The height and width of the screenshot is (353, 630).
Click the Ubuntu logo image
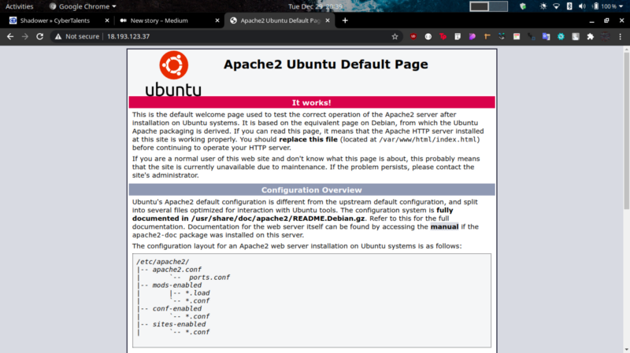173,73
